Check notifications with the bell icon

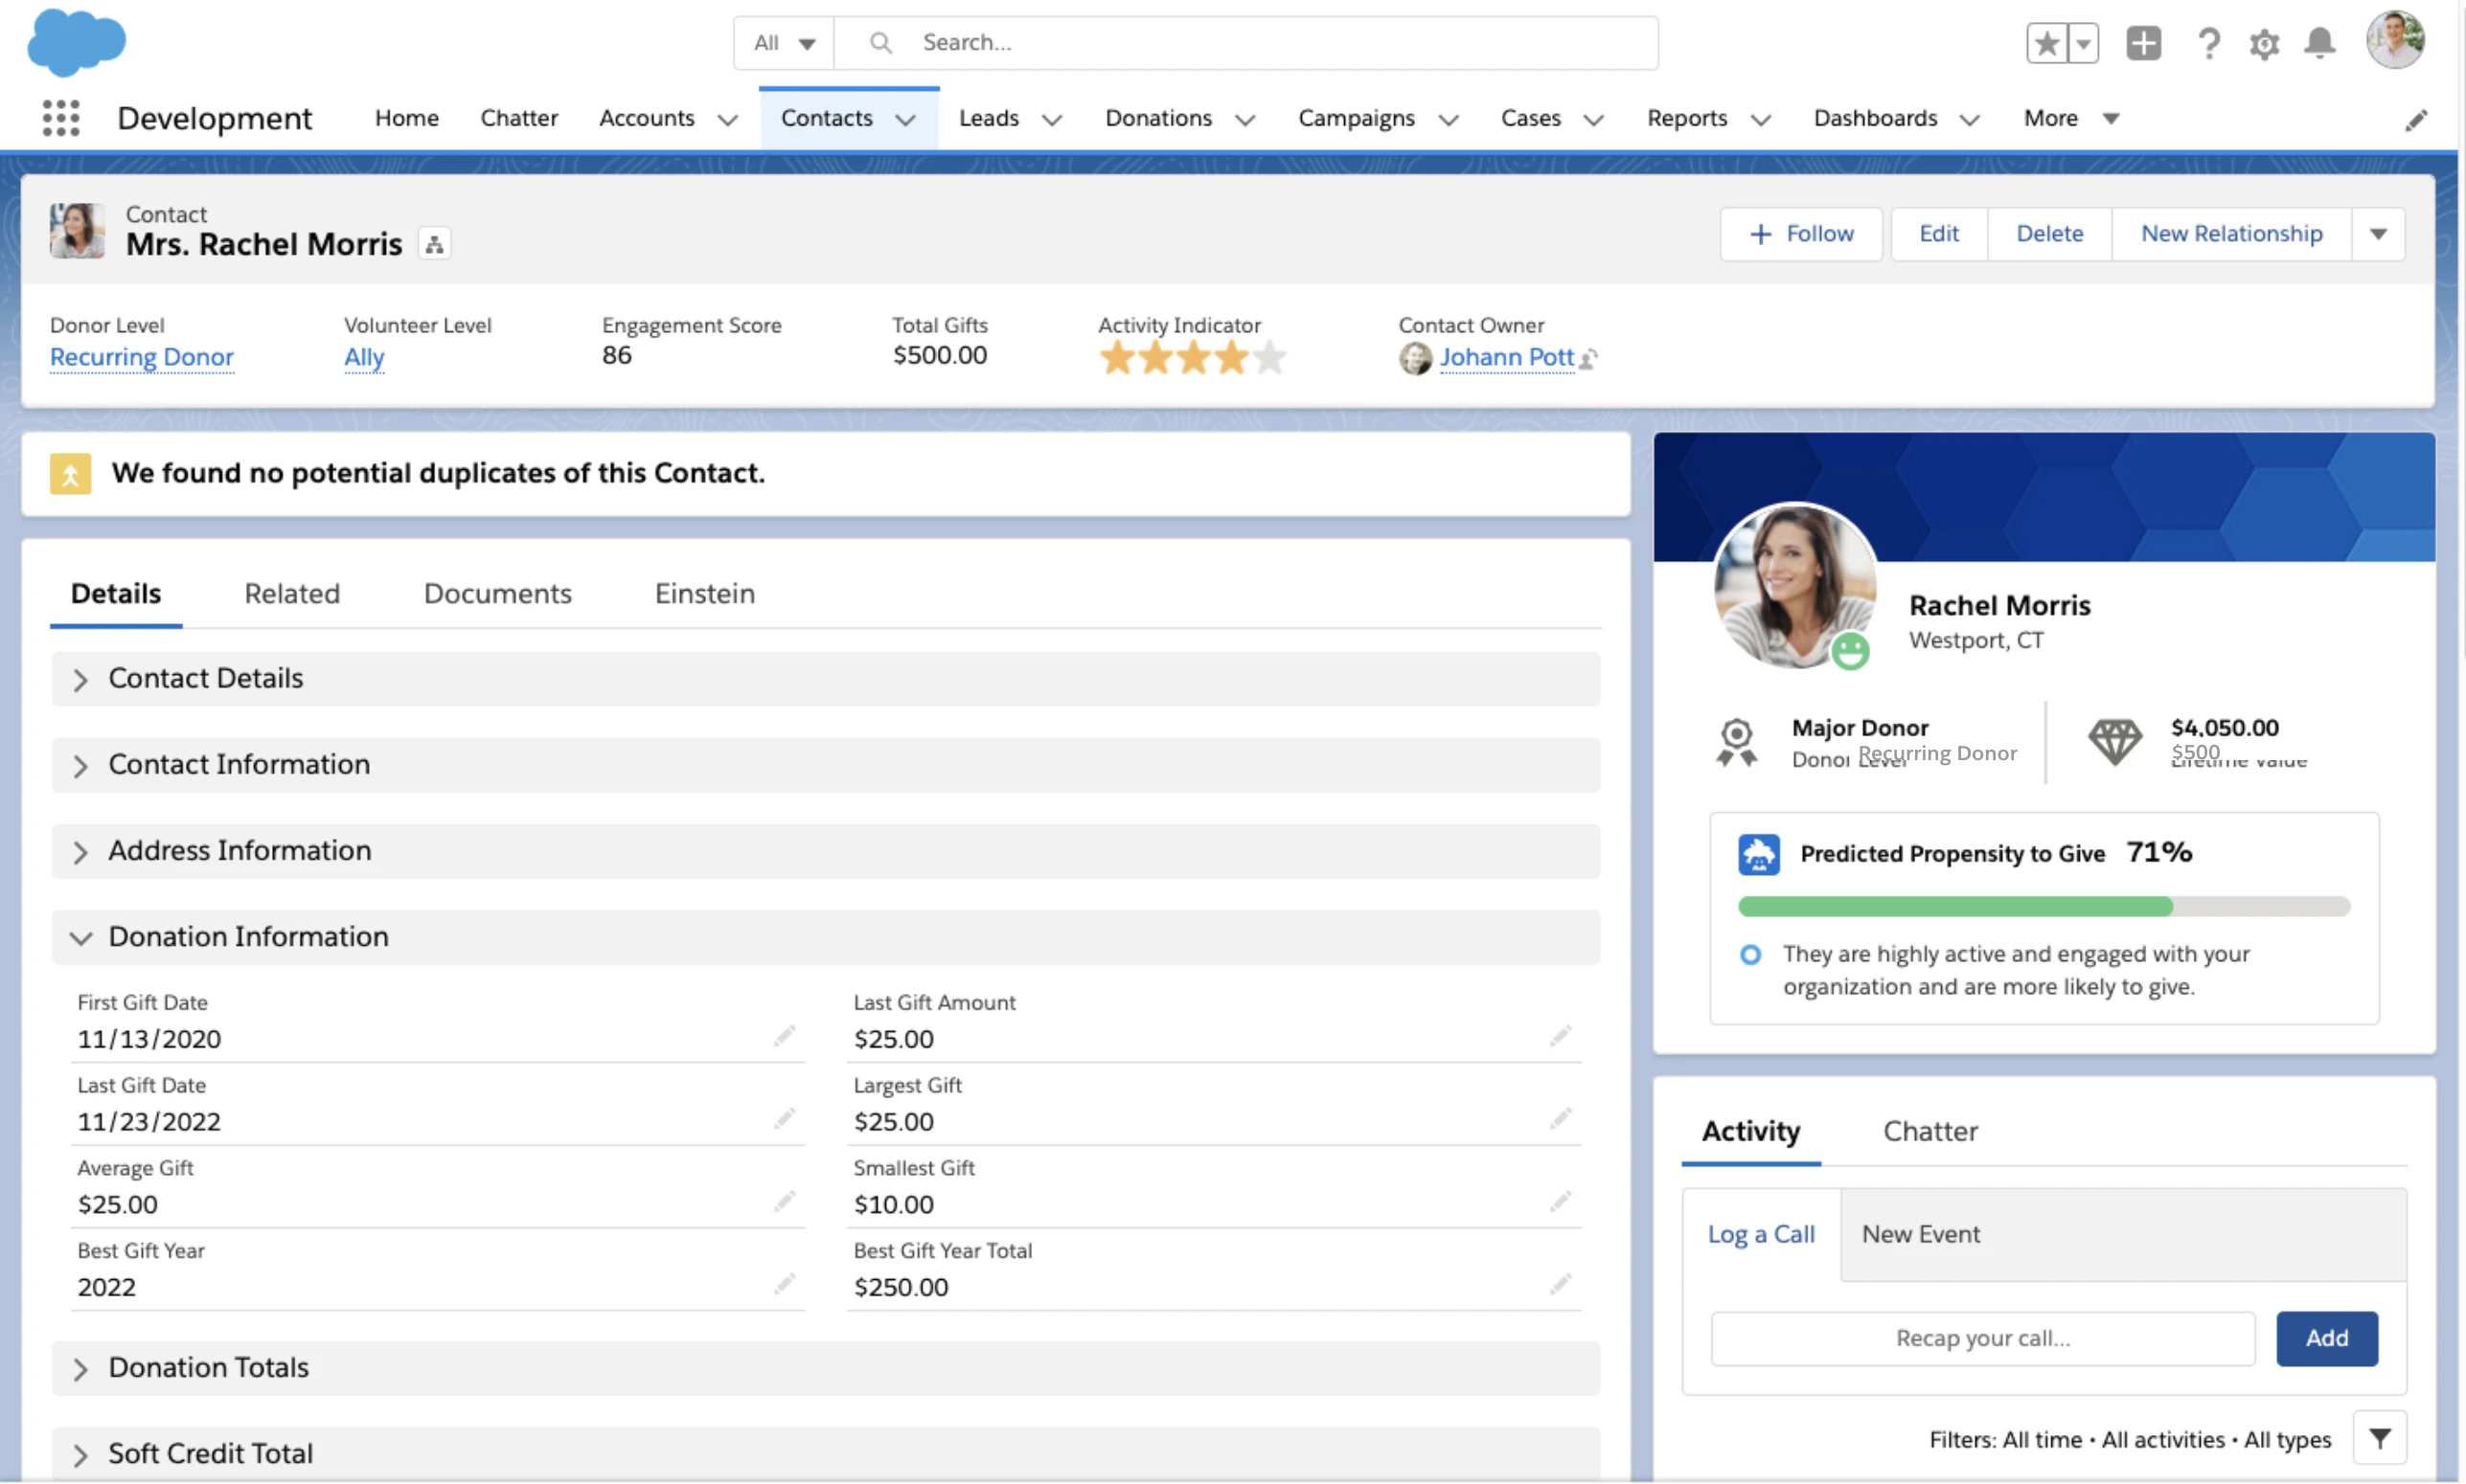[2318, 43]
